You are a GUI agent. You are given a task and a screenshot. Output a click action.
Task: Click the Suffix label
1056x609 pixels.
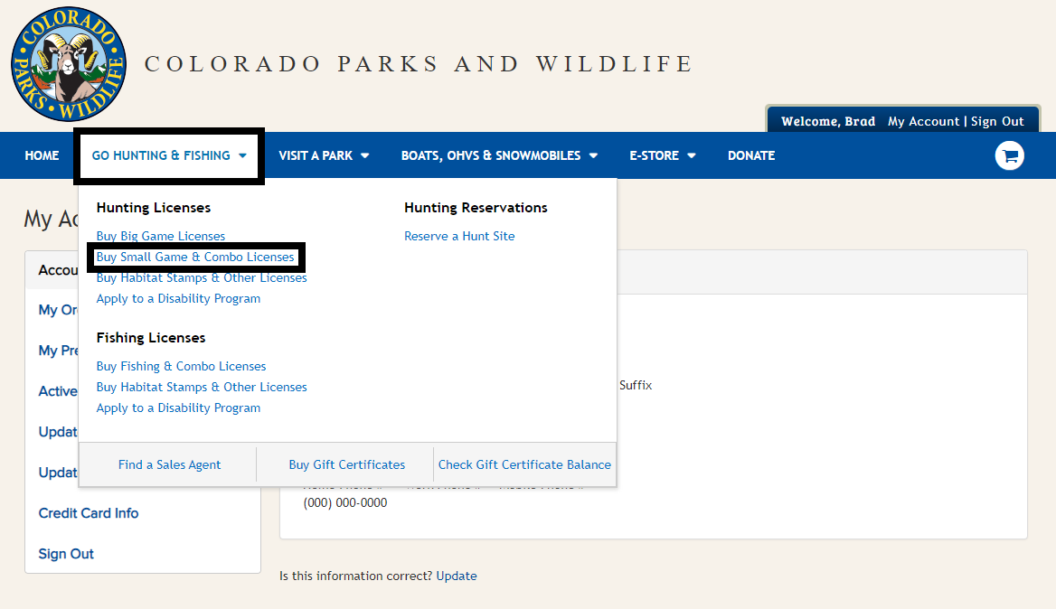coord(635,386)
